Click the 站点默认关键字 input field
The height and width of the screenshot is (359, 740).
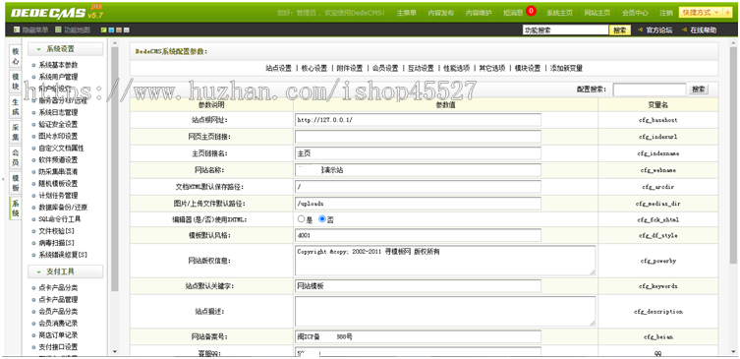(418, 286)
